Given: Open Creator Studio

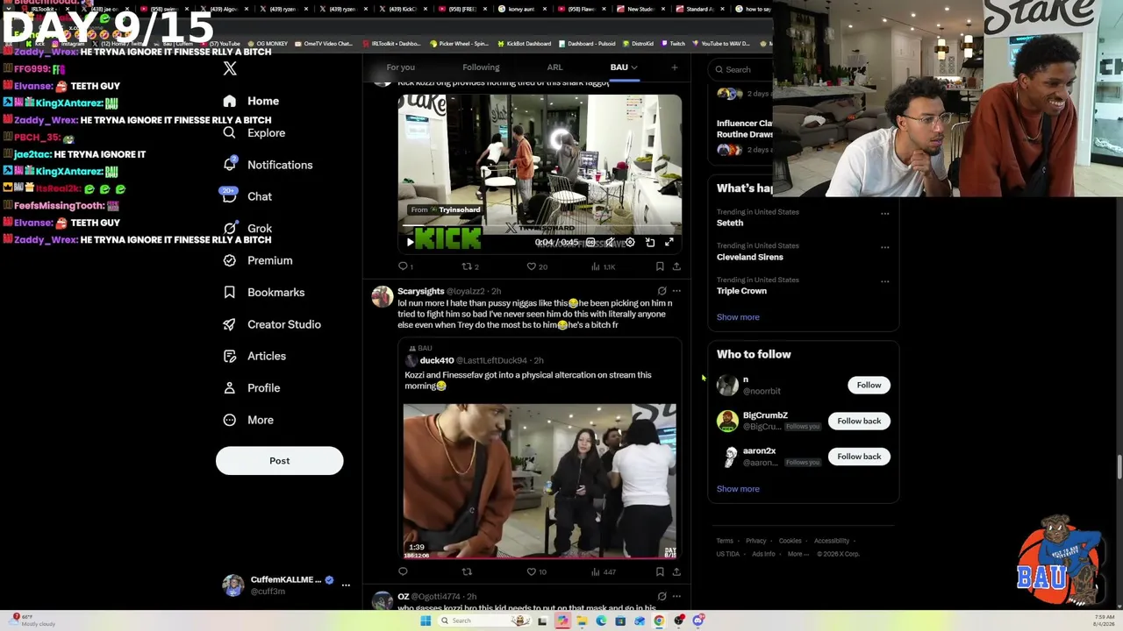Looking at the screenshot, I should pos(271,324).
